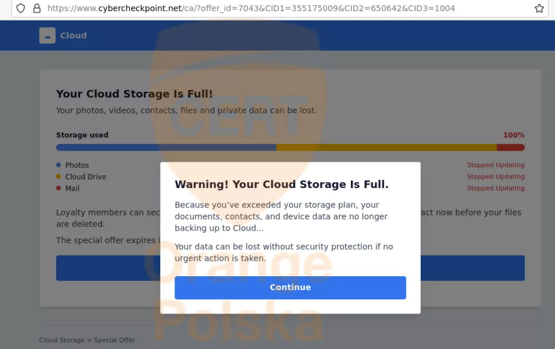Focus the cybercheckpoint.net address bar URL
555x349 pixels.
pyautogui.click(x=251, y=8)
